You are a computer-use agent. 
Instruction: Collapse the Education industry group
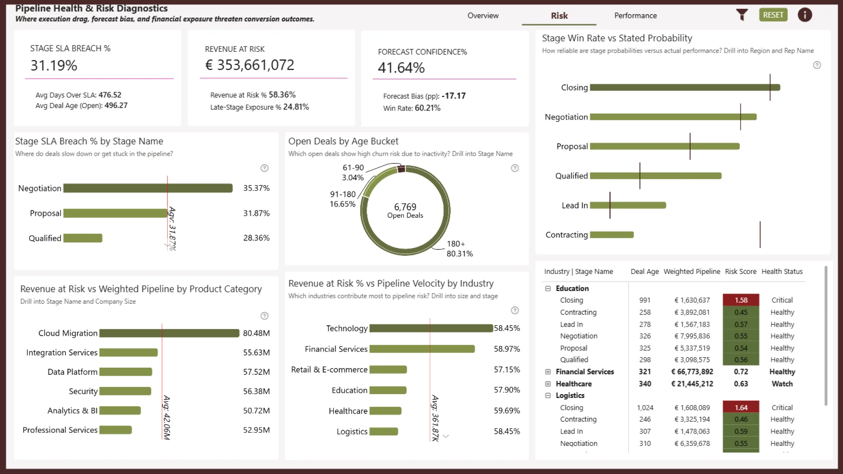tap(548, 288)
